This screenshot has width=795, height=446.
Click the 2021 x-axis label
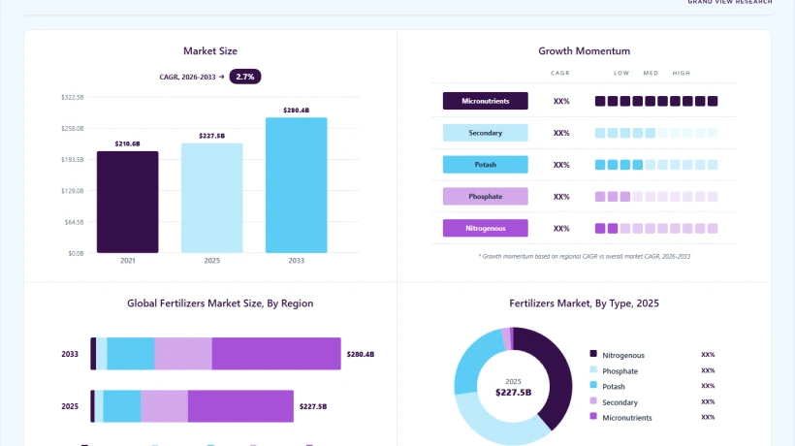[x=128, y=261]
